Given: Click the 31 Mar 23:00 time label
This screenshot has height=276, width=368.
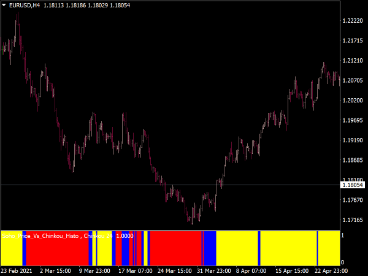Looking at the screenshot, I should click(x=214, y=271).
